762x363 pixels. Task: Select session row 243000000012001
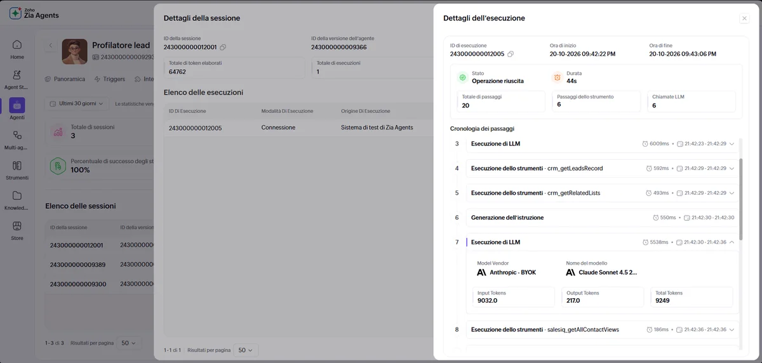tap(99, 245)
